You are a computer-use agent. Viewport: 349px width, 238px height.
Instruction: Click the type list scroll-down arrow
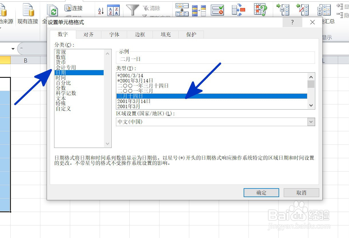pyautogui.click(x=311, y=106)
